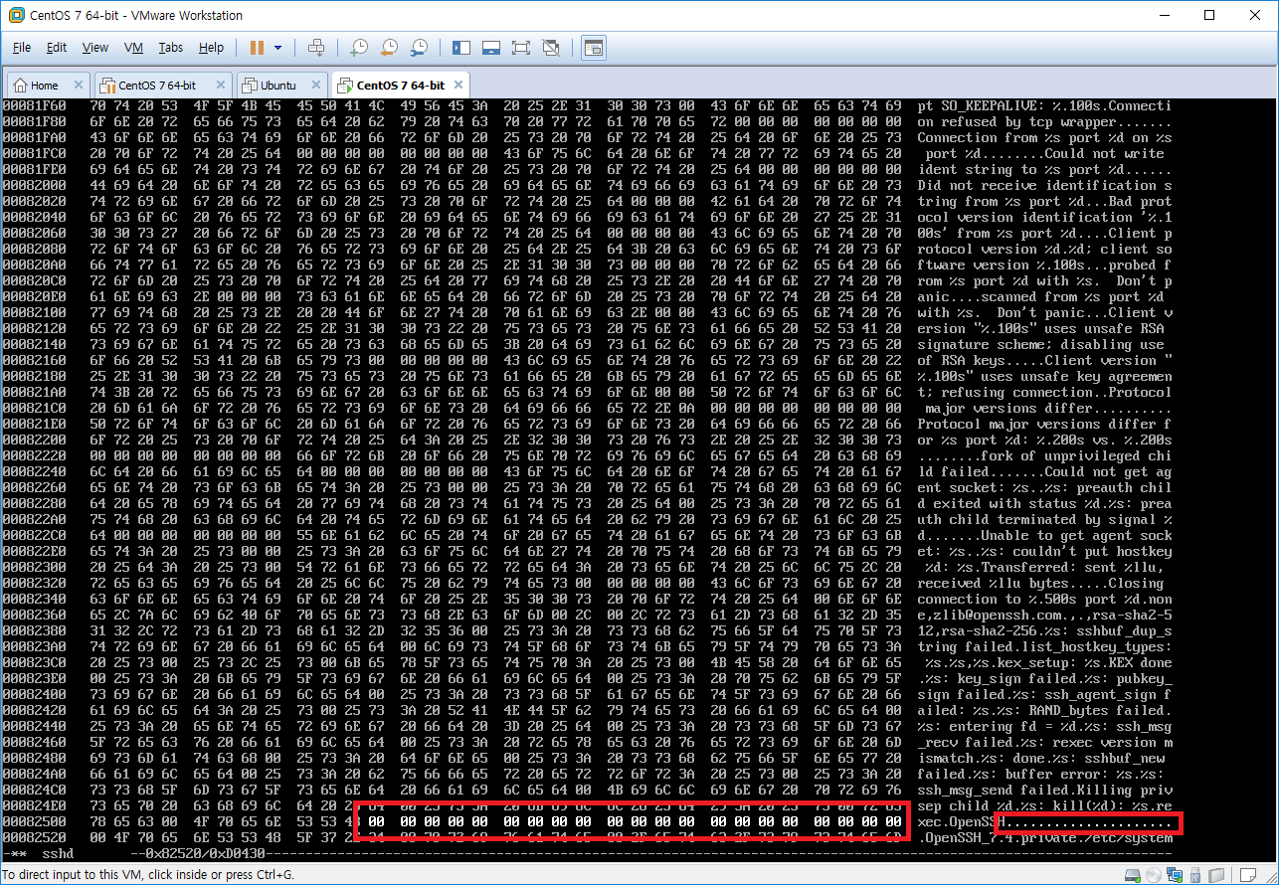
Task: Click the hex offset 00081F60
Action: tap(34, 106)
